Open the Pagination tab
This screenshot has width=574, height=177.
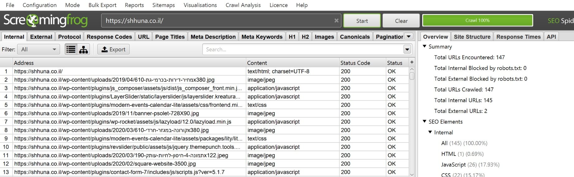[389, 37]
